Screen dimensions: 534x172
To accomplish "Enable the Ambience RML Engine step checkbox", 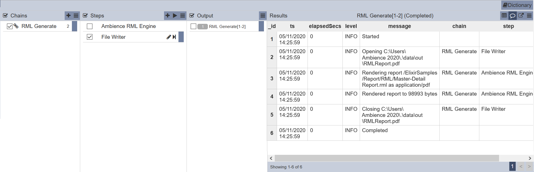I will coord(90,26).
